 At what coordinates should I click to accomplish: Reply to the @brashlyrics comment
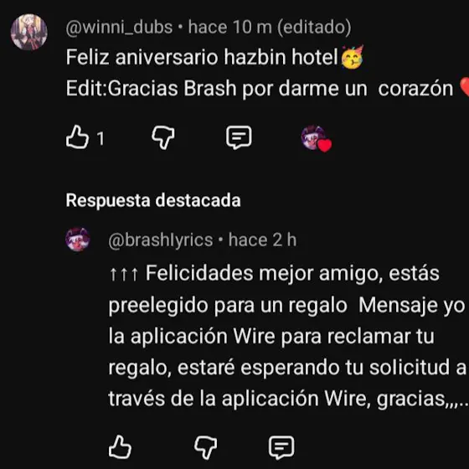coord(281,447)
